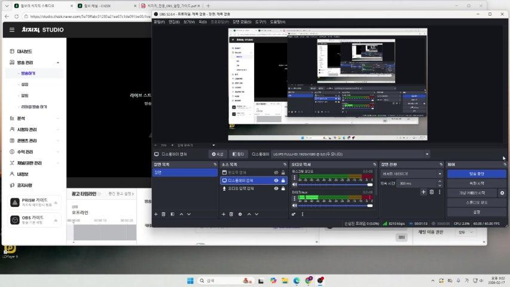Open the scene filters icon in the scenes panel
This screenshot has width=510, height=287.
tap(172, 214)
